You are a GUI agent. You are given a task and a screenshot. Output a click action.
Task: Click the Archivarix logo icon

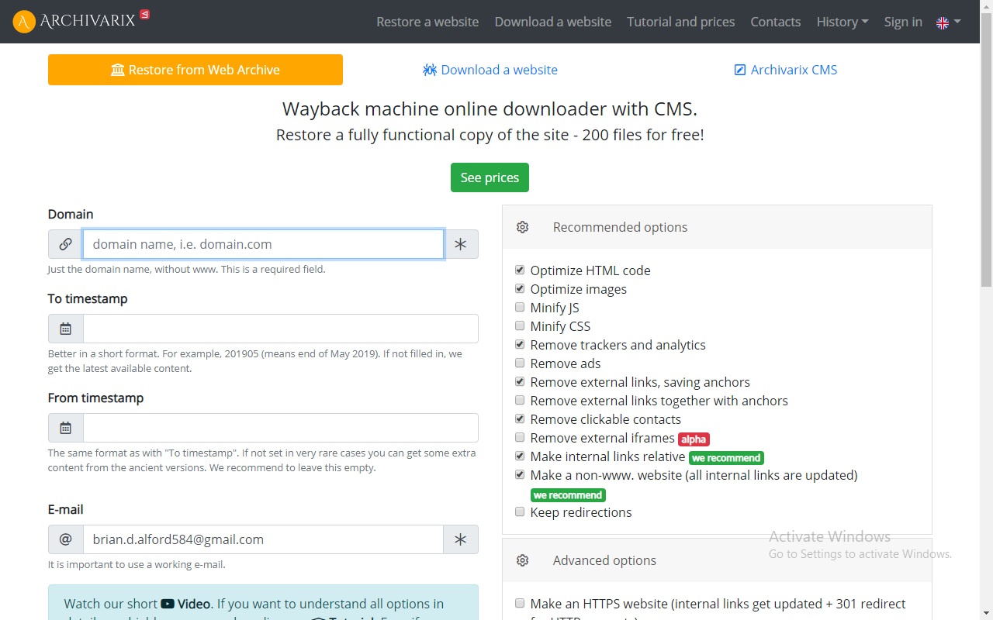click(24, 22)
